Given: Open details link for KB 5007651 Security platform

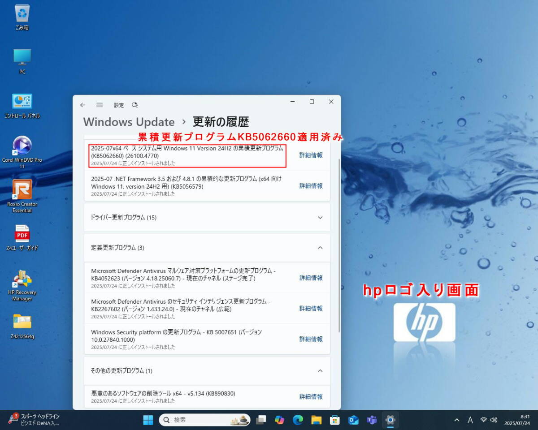Looking at the screenshot, I should 311,339.
